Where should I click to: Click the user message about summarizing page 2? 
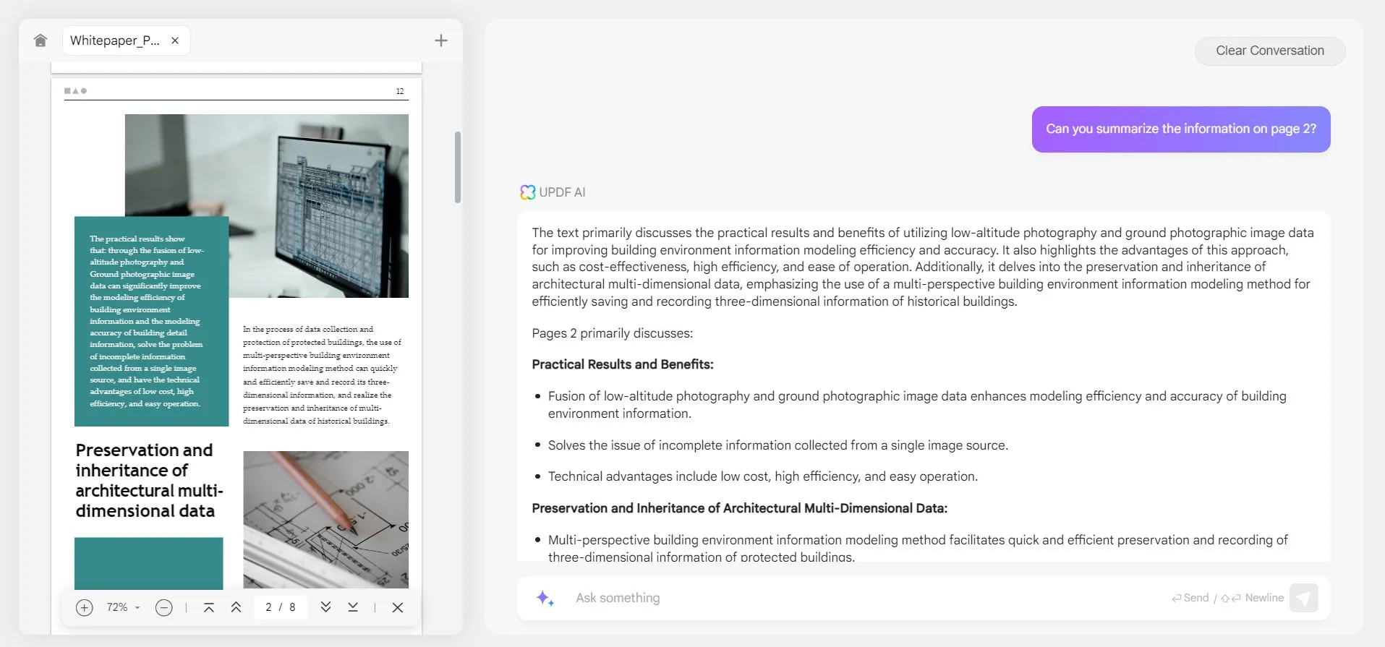click(1180, 129)
